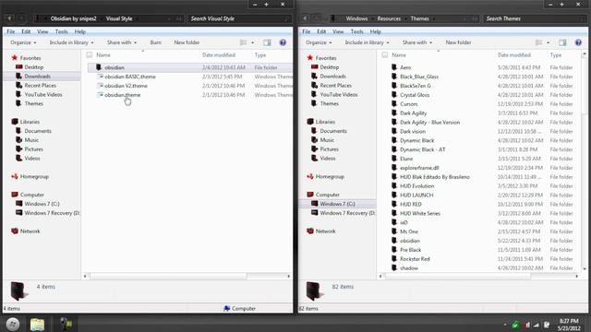
Task: Toggle preview pane in right window
Action: click(562, 42)
